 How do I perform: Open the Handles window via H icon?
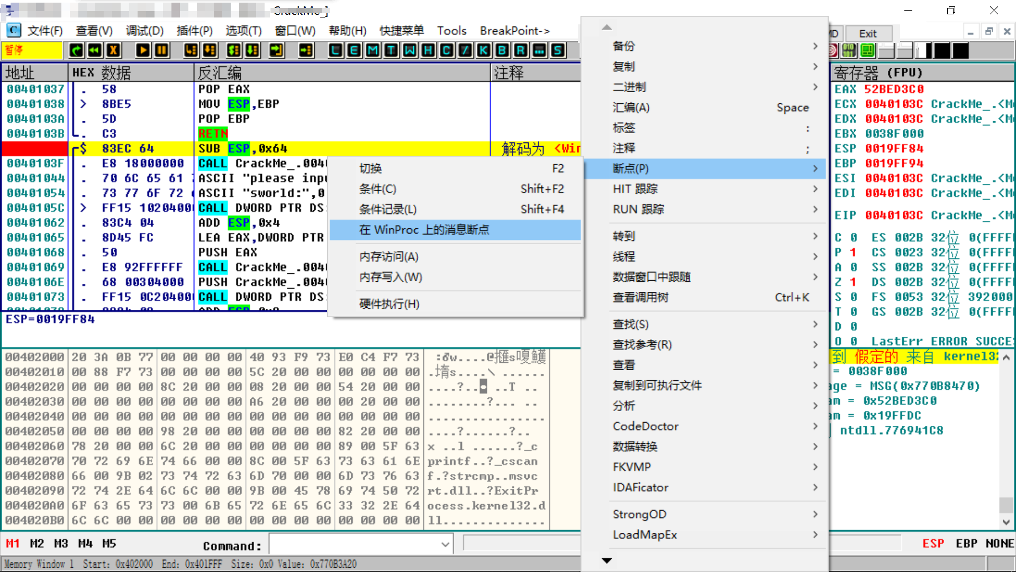point(428,50)
